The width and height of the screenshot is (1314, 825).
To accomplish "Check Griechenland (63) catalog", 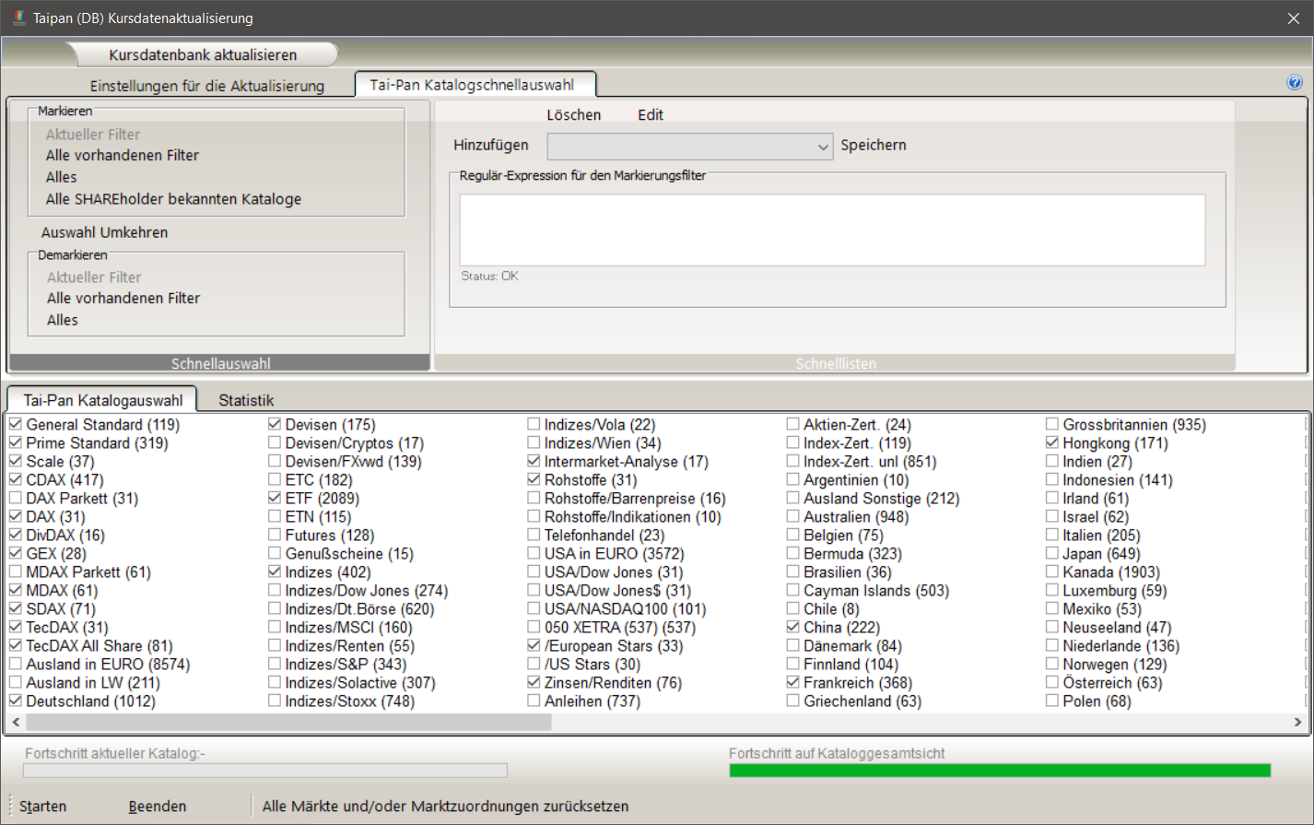I will point(792,701).
